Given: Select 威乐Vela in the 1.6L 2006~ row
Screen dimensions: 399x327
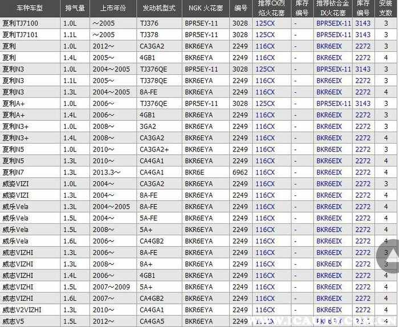Looking at the screenshot, I should point(15,241).
